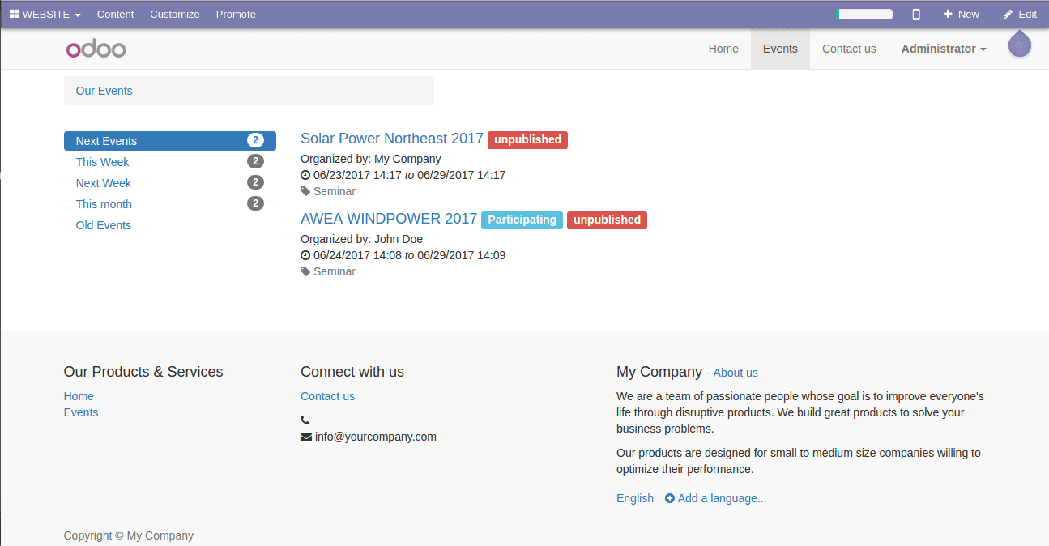1049x546 pixels.
Task: Click the Events link in the footer
Action: click(x=81, y=412)
